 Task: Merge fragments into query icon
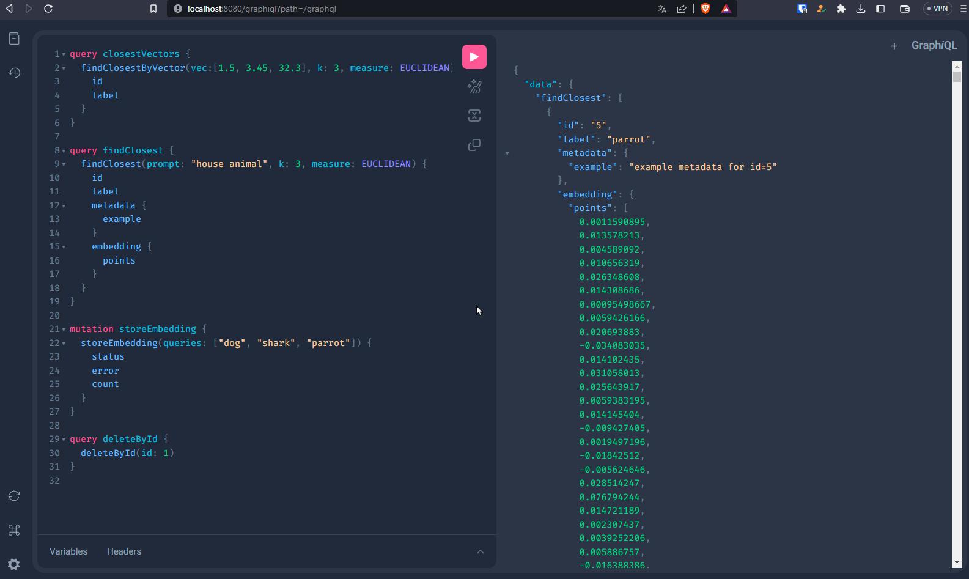pyautogui.click(x=474, y=116)
